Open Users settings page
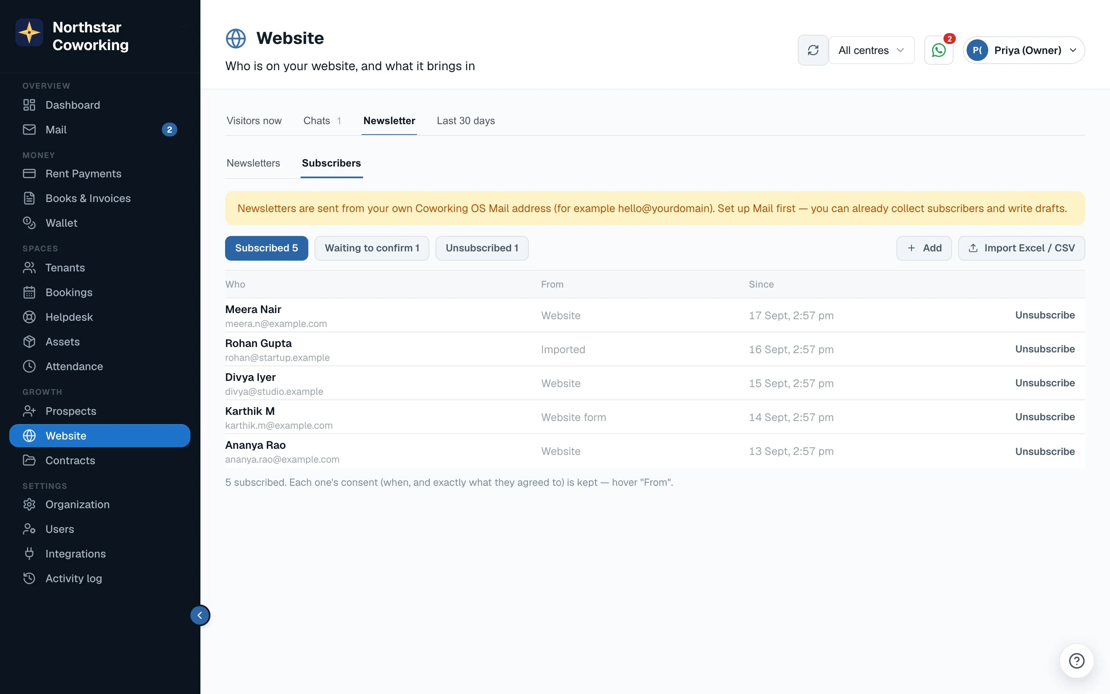This screenshot has height=694, width=1110. (x=99, y=529)
